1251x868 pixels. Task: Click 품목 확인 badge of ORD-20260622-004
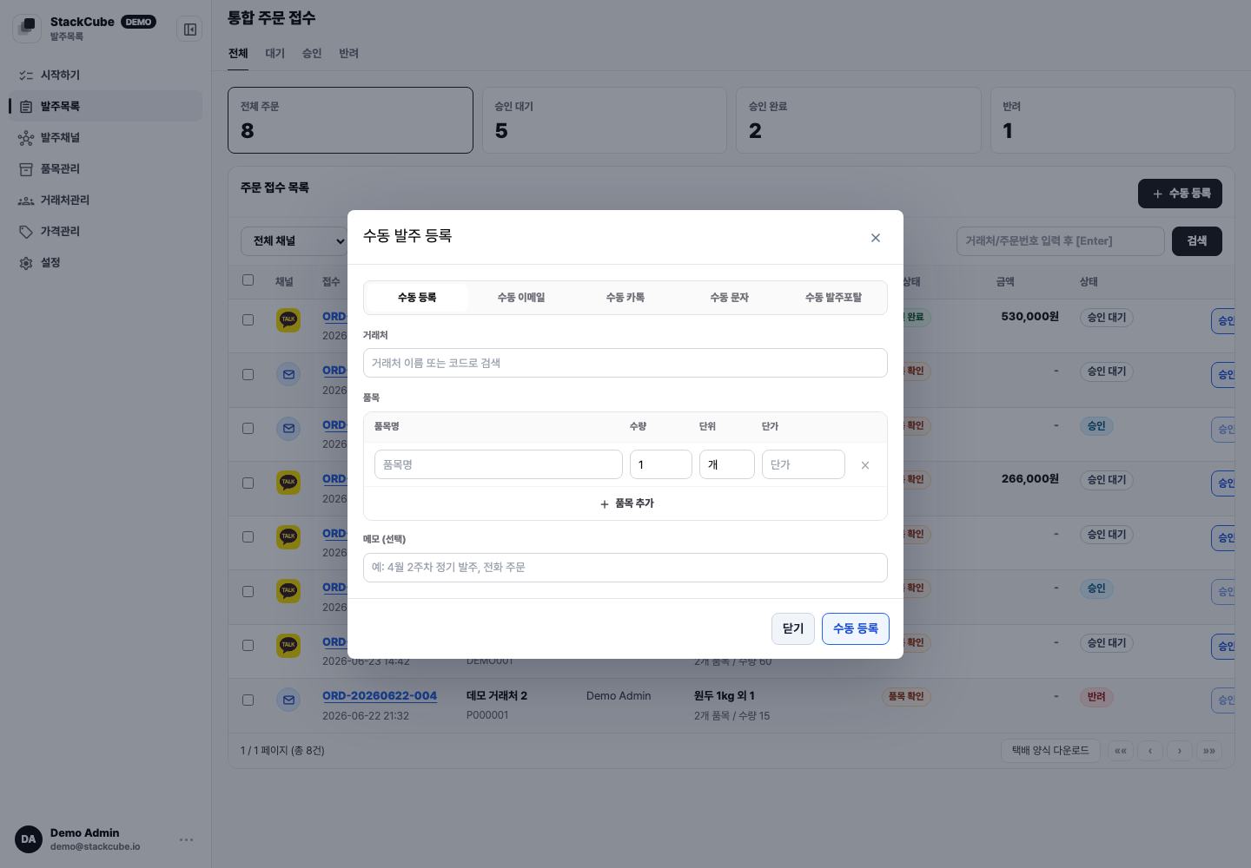point(907,697)
